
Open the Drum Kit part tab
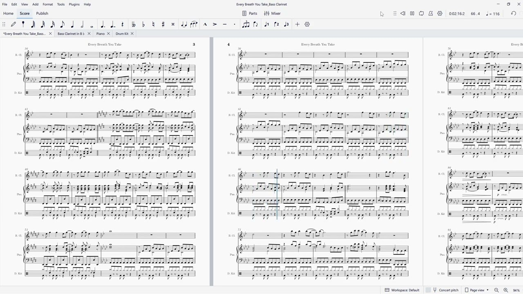pyautogui.click(x=122, y=33)
